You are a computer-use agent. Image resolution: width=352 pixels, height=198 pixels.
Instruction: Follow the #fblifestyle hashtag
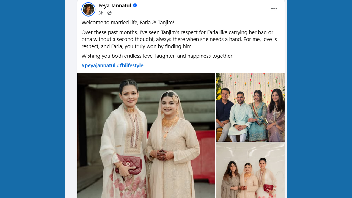click(x=130, y=65)
